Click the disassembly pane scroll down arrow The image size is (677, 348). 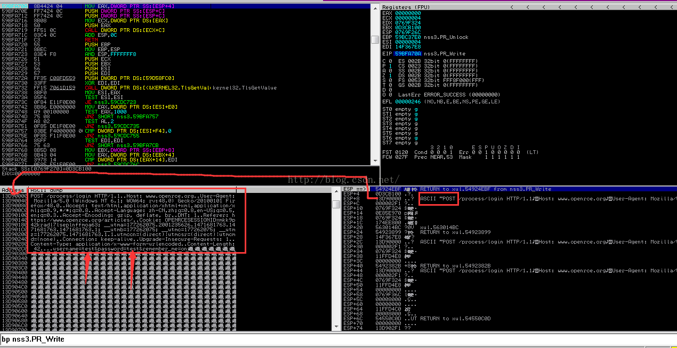pyautogui.click(x=376, y=161)
